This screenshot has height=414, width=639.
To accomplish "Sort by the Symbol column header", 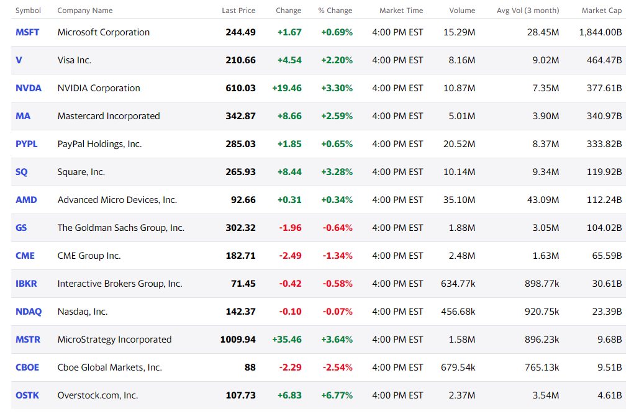I will [x=28, y=11].
